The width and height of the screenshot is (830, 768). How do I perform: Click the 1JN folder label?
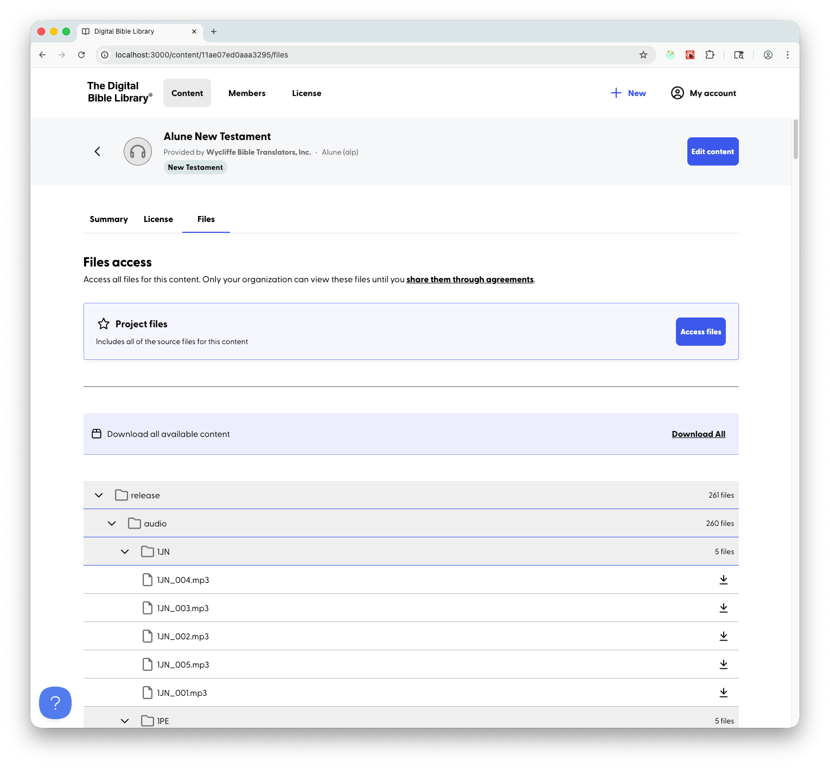[163, 551]
